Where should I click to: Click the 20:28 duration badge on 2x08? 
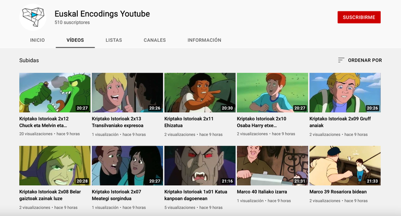click(x=82, y=181)
